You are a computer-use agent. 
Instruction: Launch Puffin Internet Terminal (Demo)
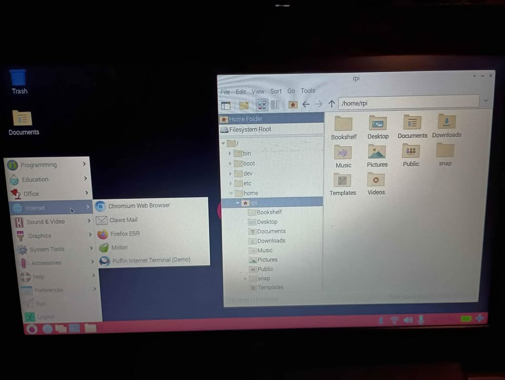tap(154, 260)
